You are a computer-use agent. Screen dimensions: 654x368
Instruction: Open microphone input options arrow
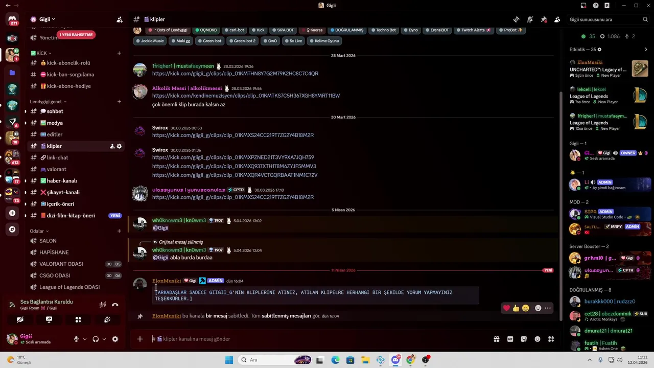point(85,339)
